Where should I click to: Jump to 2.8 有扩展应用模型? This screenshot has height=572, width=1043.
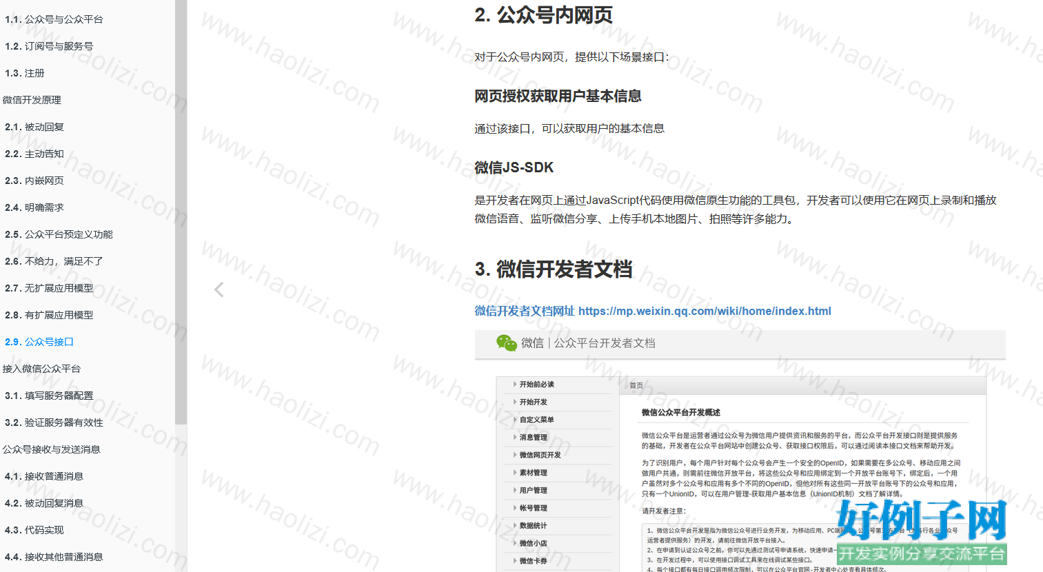tap(49, 315)
